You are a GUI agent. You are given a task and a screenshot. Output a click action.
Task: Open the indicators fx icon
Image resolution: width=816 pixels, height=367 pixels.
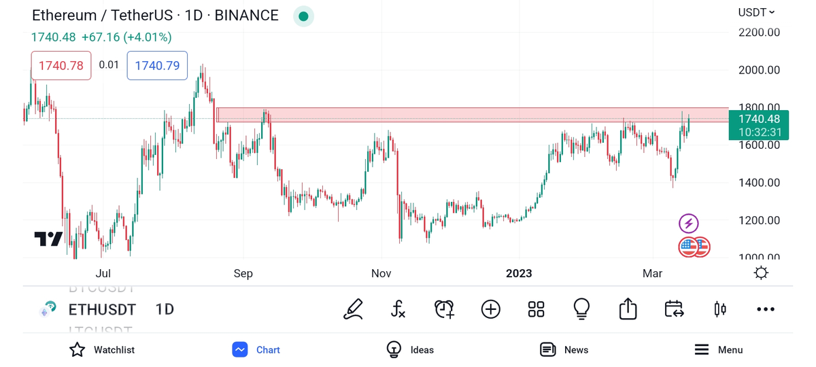pyautogui.click(x=398, y=309)
